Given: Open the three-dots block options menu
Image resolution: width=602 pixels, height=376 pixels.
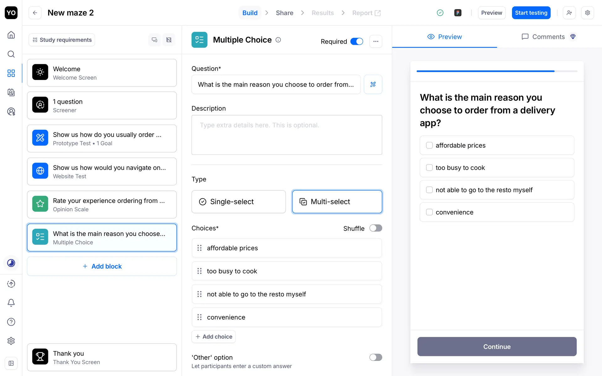Looking at the screenshot, I should [376, 41].
